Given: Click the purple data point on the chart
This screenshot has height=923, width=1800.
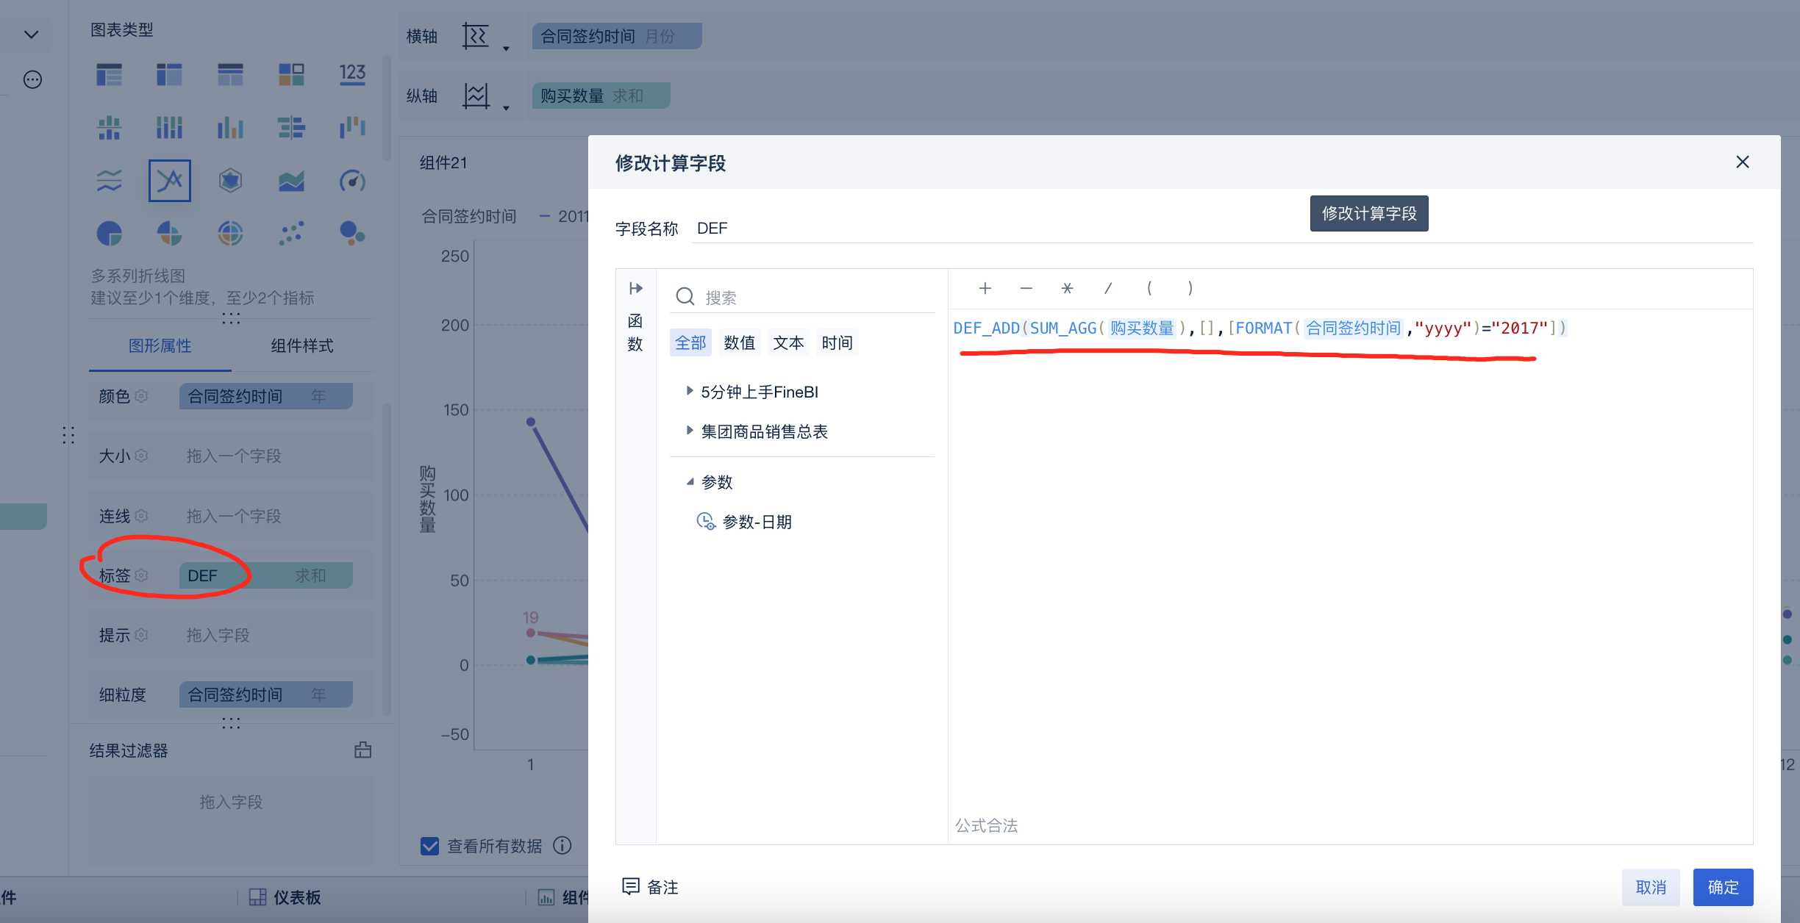Looking at the screenshot, I should [531, 422].
